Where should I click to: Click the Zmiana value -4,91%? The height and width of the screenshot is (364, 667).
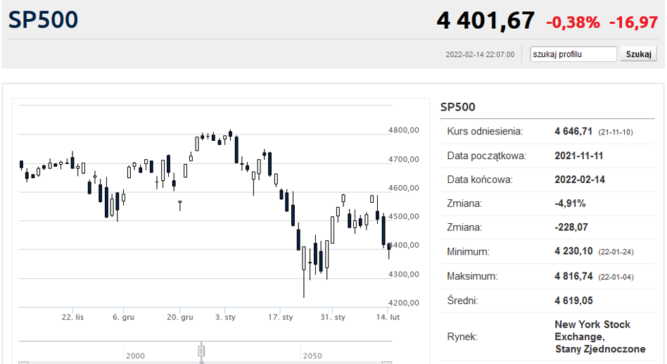click(x=570, y=203)
